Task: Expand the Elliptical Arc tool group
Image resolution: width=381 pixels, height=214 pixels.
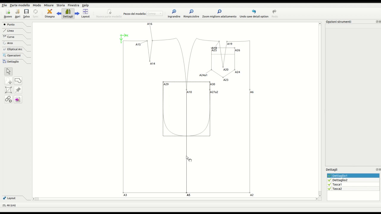Action: (x=16, y=49)
